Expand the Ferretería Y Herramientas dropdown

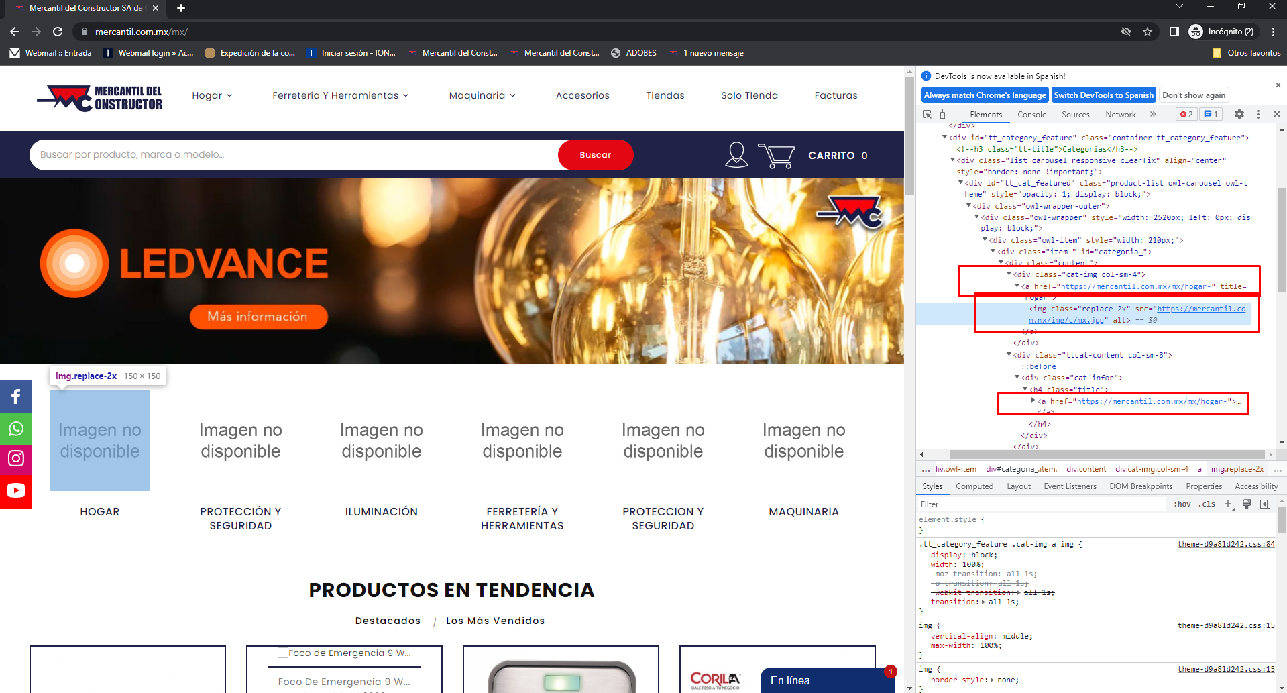340,95
